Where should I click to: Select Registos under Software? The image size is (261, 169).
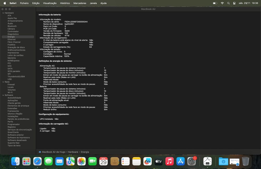pyautogui.click(x=11, y=127)
